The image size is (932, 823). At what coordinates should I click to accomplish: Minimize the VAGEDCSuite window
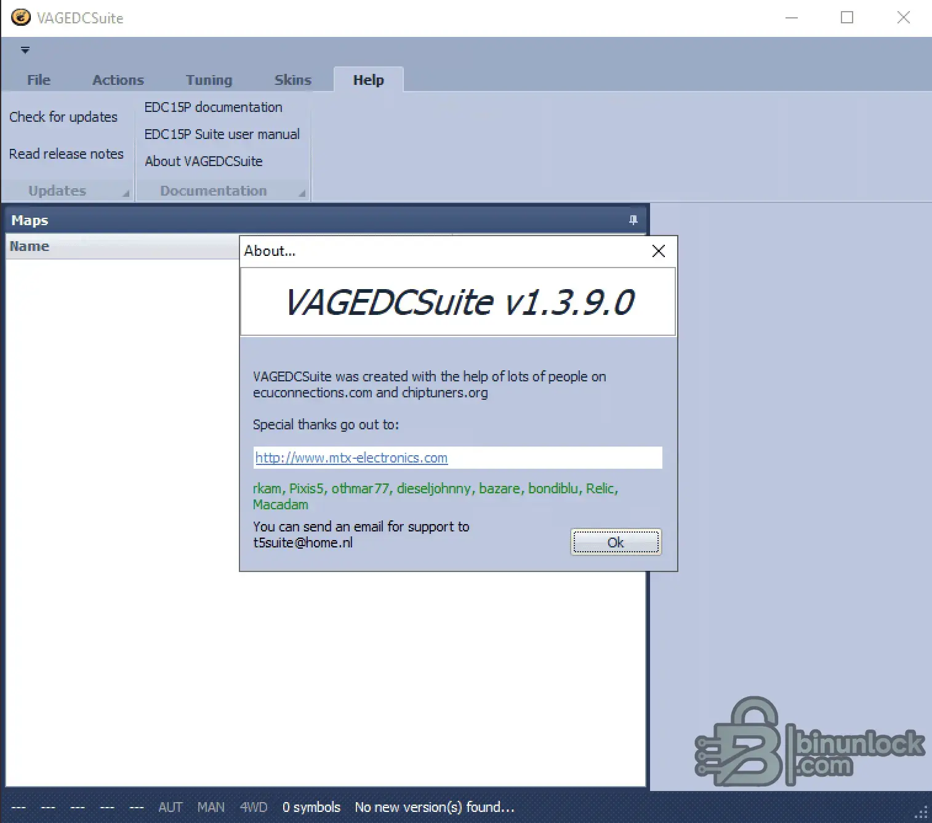[792, 17]
